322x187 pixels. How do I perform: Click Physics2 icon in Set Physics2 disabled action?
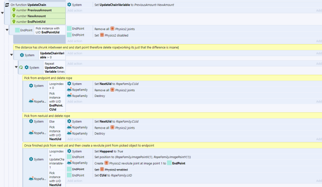click(x=102, y=35)
